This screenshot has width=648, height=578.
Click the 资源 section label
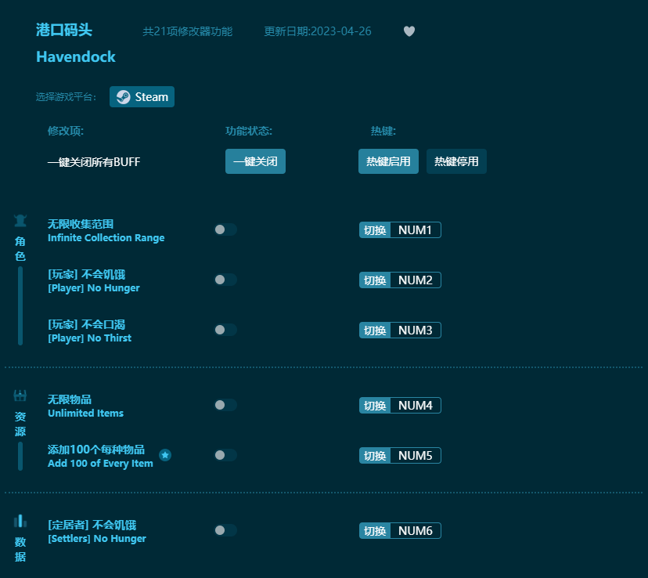20,424
